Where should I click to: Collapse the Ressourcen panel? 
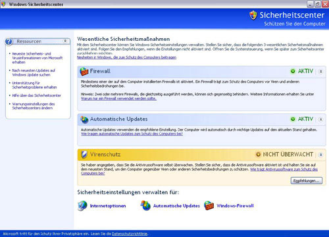(65, 41)
